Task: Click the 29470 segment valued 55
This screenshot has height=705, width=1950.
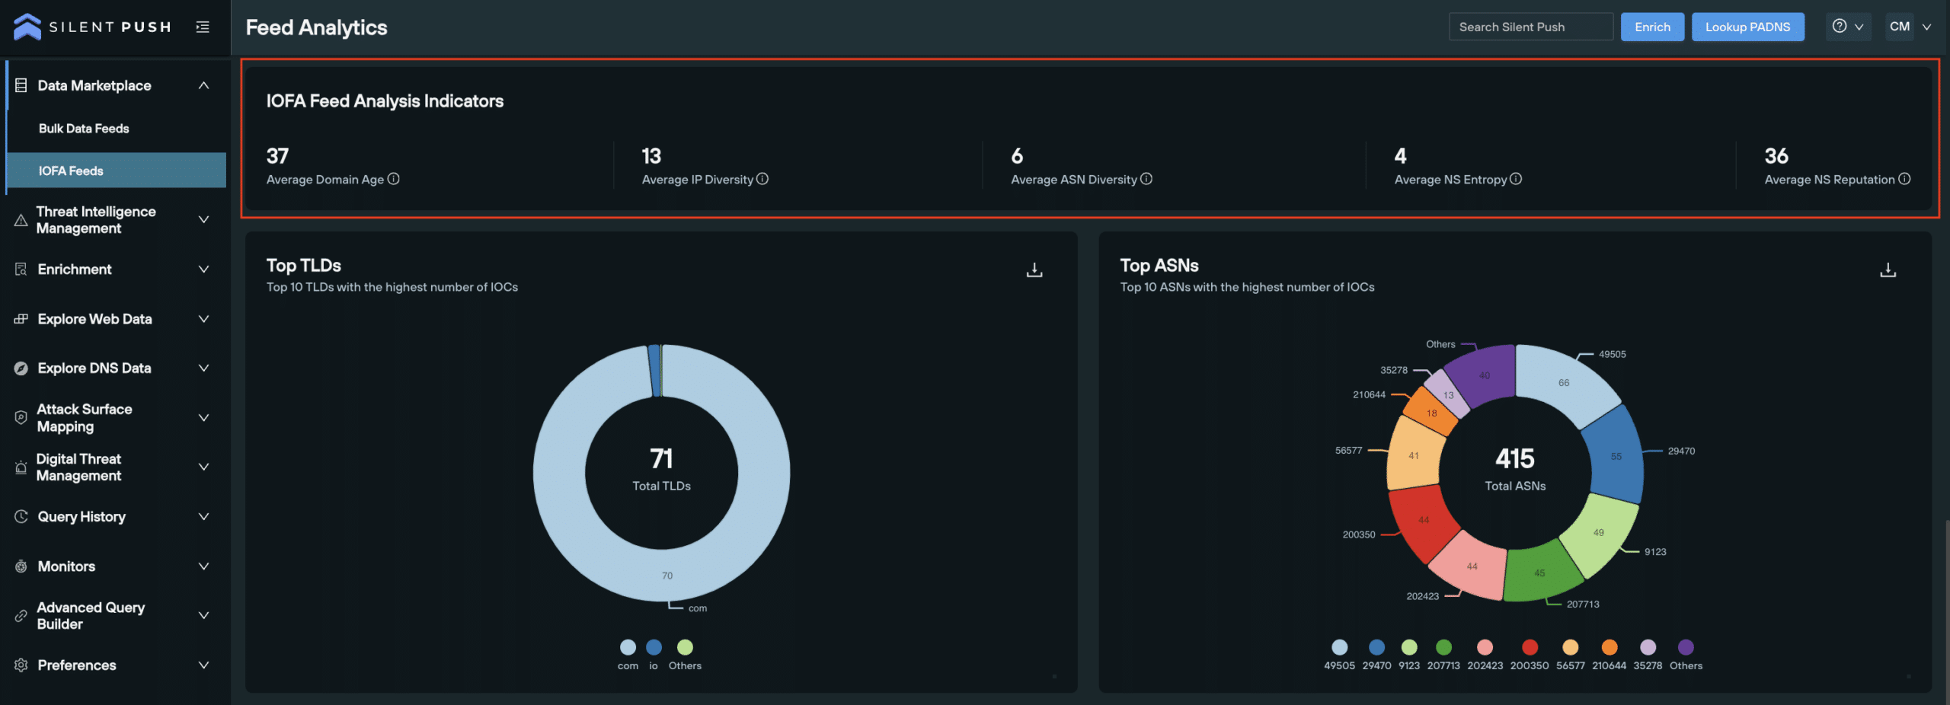Action: pyautogui.click(x=1615, y=455)
